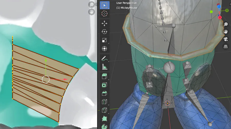The width and height of the screenshot is (231, 129).
Task: Toggle the camera view icon
Action: (x=226, y=39)
